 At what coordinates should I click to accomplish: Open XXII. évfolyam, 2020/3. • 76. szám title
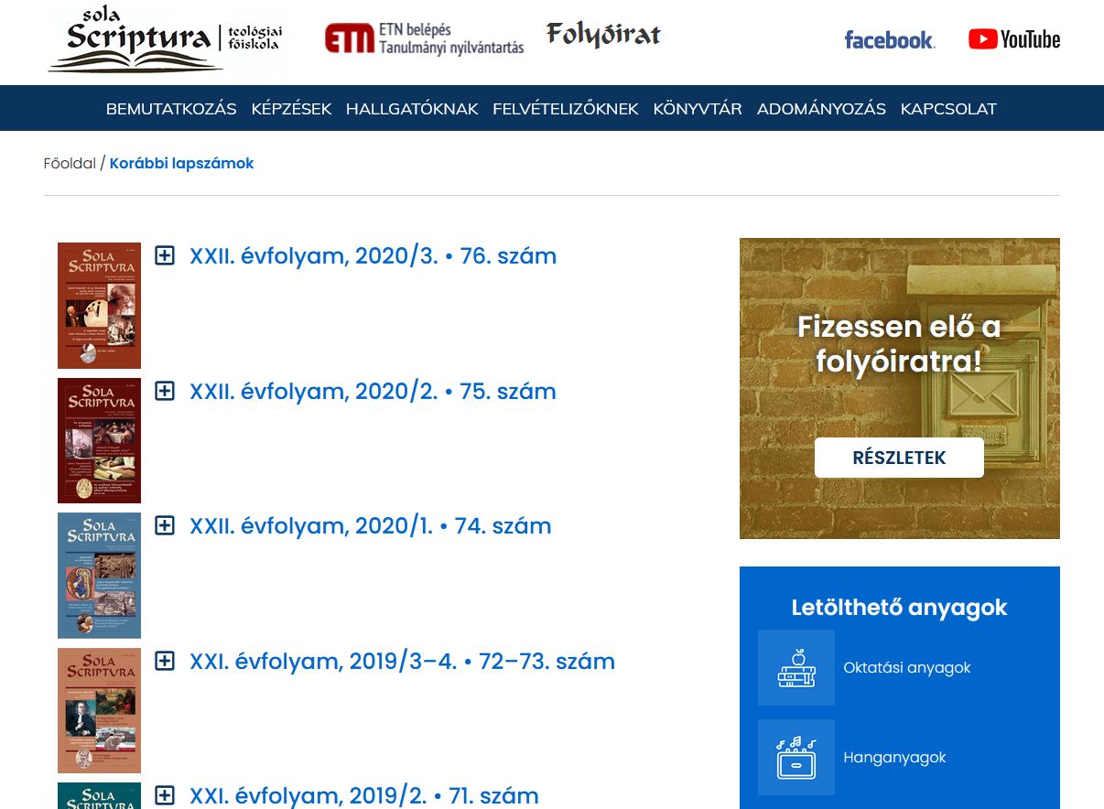coord(373,256)
